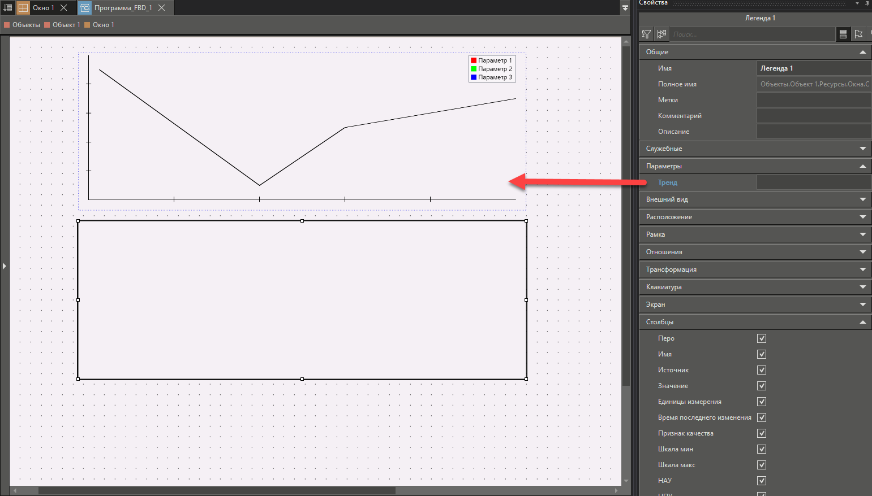Expand the left side panel arrow
The image size is (872, 496).
click(x=4, y=266)
